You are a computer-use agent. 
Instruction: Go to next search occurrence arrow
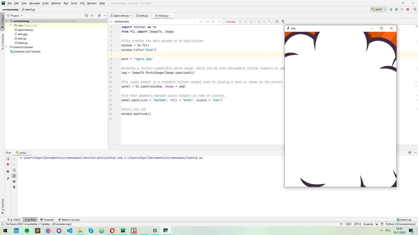coord(246,22)
